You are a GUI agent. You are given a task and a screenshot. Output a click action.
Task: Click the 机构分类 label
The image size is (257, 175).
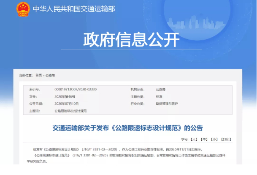pos(138,89)
